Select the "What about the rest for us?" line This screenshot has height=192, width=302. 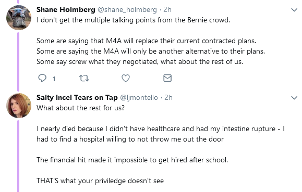[x=80, y=108]
